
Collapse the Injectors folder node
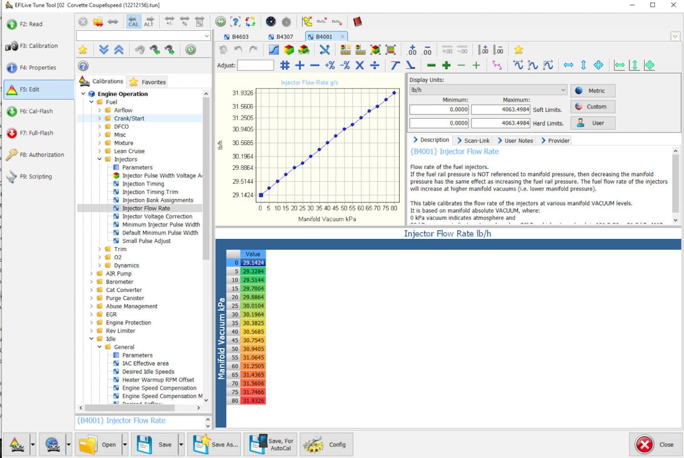[x=100, y=159]
